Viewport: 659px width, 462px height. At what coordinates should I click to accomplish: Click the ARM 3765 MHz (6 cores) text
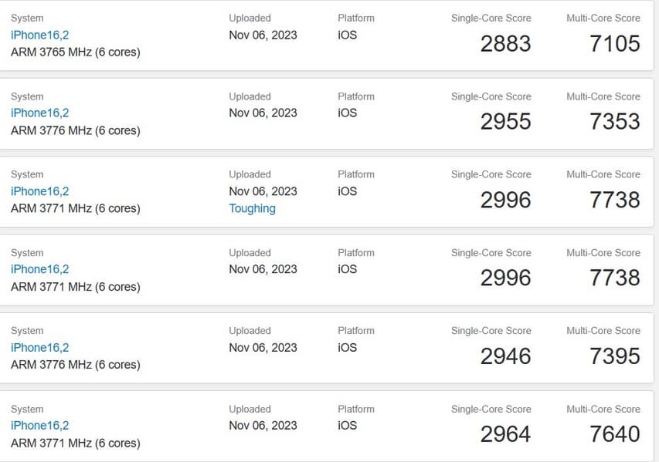[x=76, y=52]
